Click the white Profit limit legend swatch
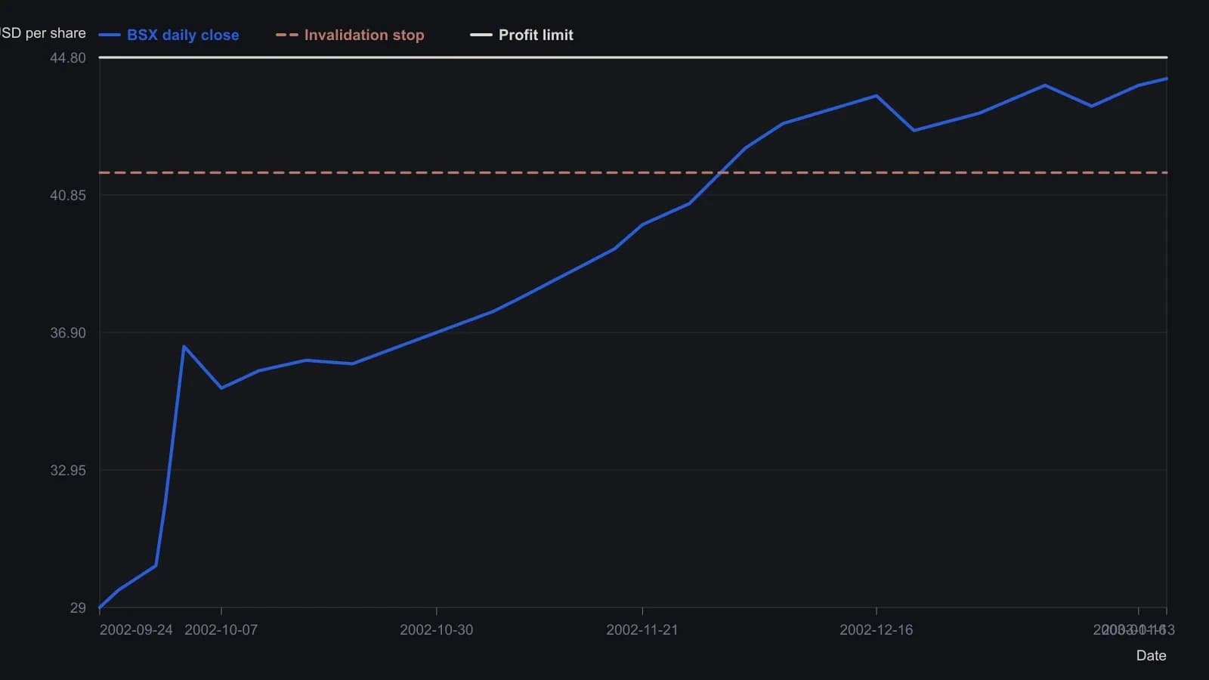1209x680 pixels. pyautogui.click(x=481, y=35)
